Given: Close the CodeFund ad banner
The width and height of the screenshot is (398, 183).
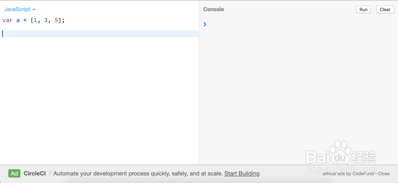Looking at the screenshot, I should tap(384, 174).
